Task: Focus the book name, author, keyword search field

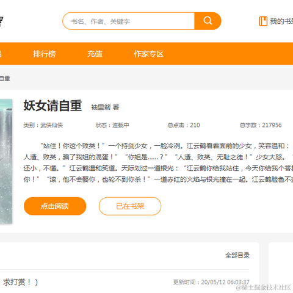Action: tap(129, 21)
